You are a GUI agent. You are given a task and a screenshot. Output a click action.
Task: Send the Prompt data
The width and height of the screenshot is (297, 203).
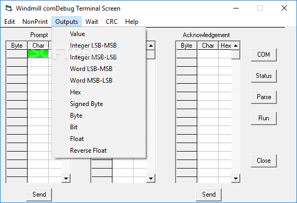(x=39, y=195)
